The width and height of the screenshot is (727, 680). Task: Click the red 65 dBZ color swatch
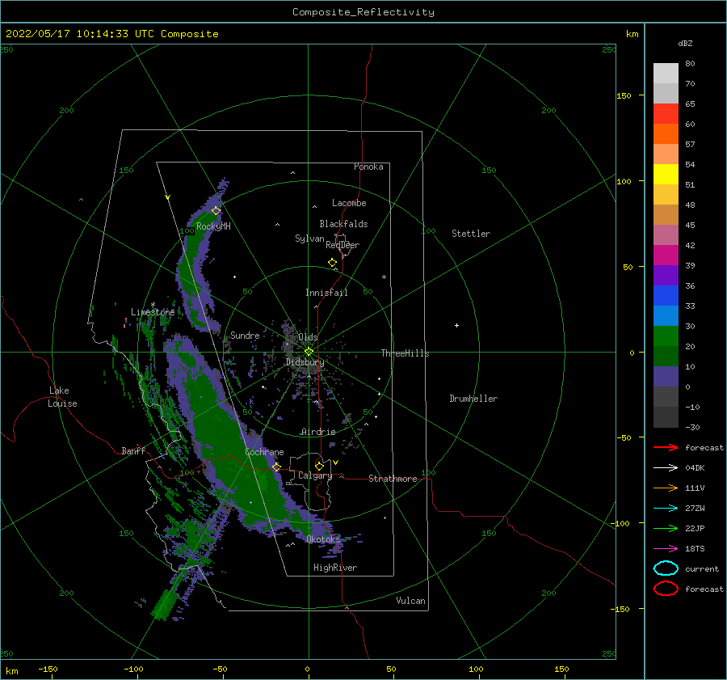click(x=666, y=114)
